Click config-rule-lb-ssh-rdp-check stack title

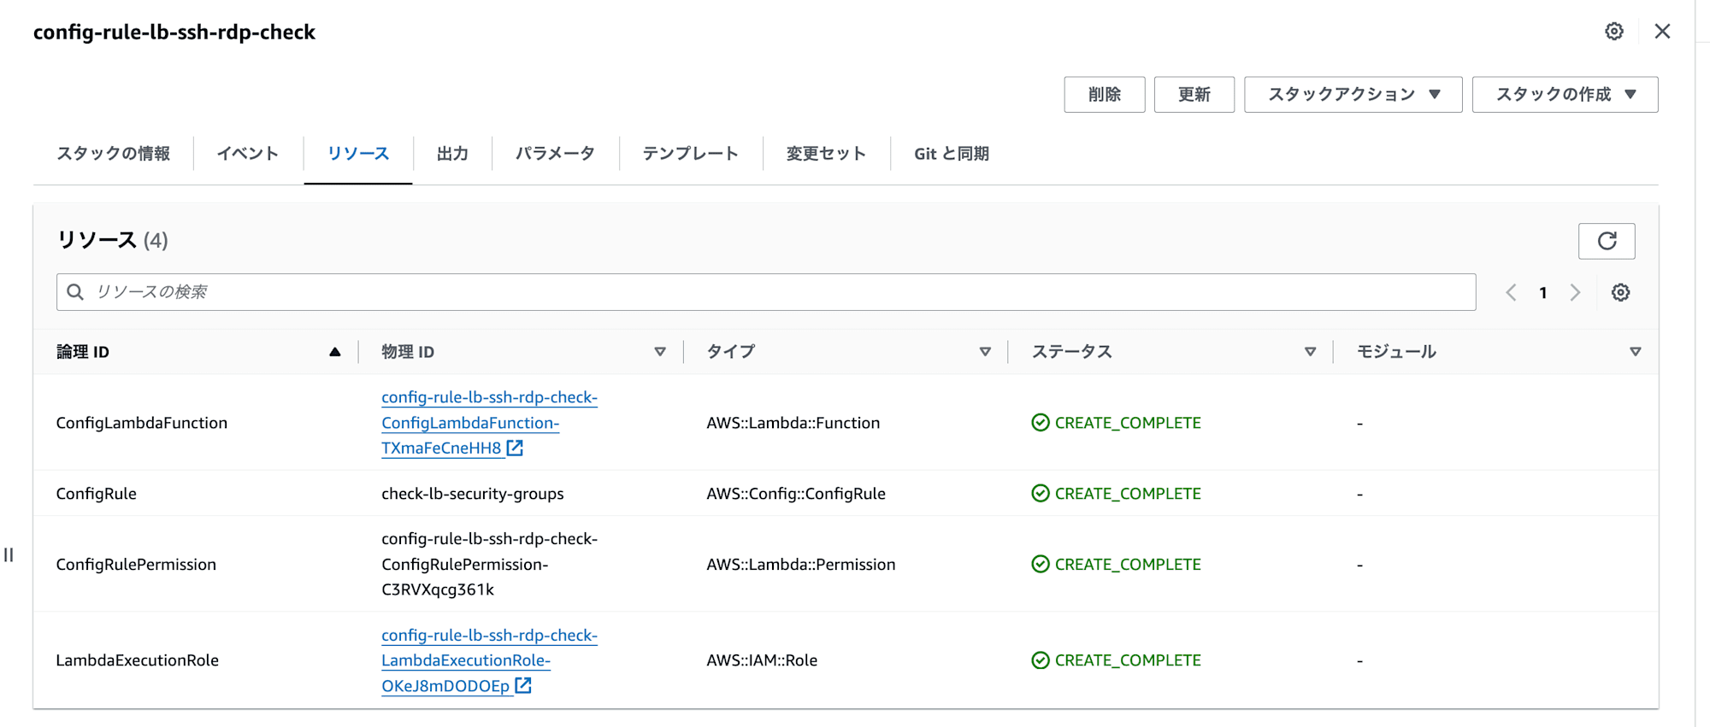pos(174,32)
